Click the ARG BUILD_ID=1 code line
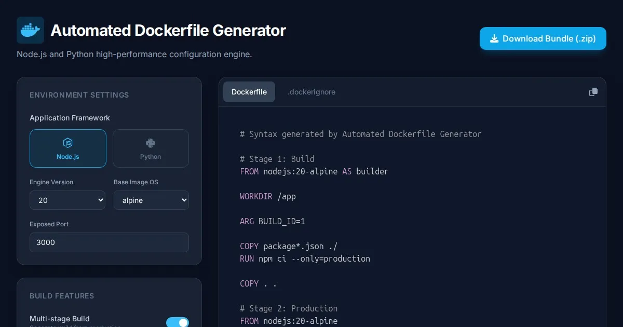 (273, 221)
